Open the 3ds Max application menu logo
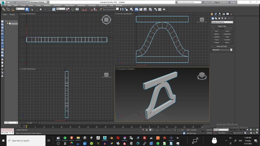The height and width of the screenshot is (146, 260). 3,3
